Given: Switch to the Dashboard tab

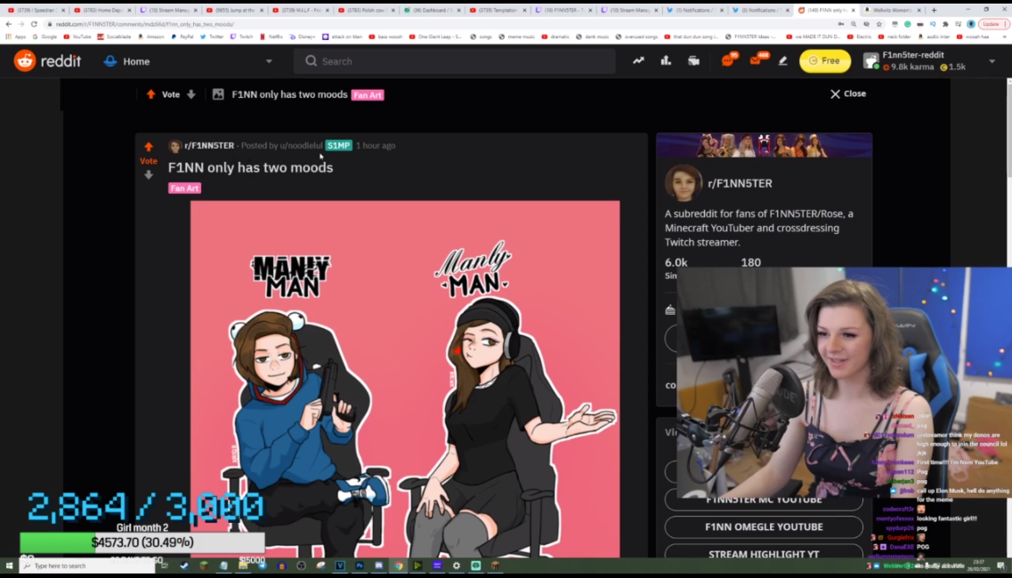Looking at the screenshot, I should [x=431, y=11].
